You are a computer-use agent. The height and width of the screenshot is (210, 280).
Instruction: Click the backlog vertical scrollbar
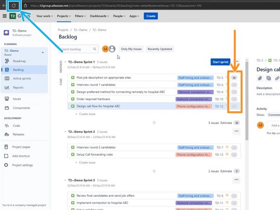pyautogui.click(x=247, y=101)
